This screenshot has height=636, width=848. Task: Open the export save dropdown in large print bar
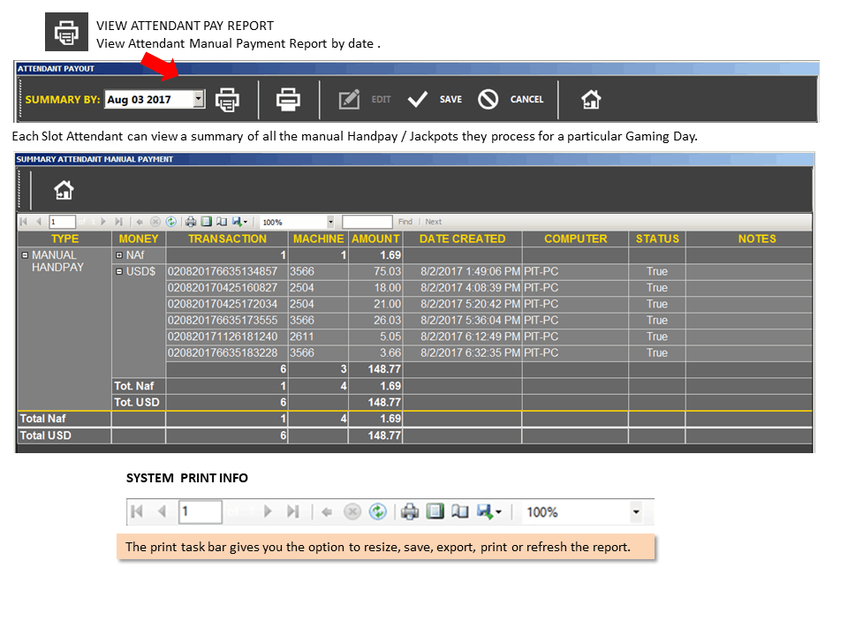click(x=488, y=511)
